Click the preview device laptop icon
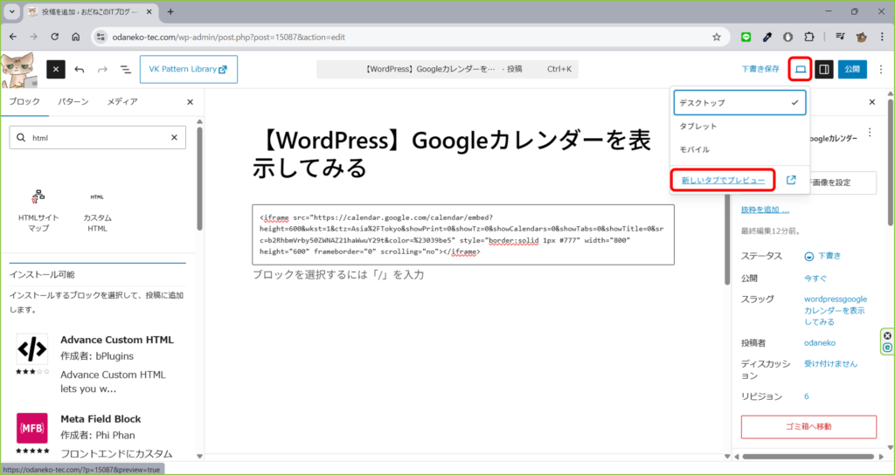This screenshot has width=895, height=475. click(x=799, y=69)
